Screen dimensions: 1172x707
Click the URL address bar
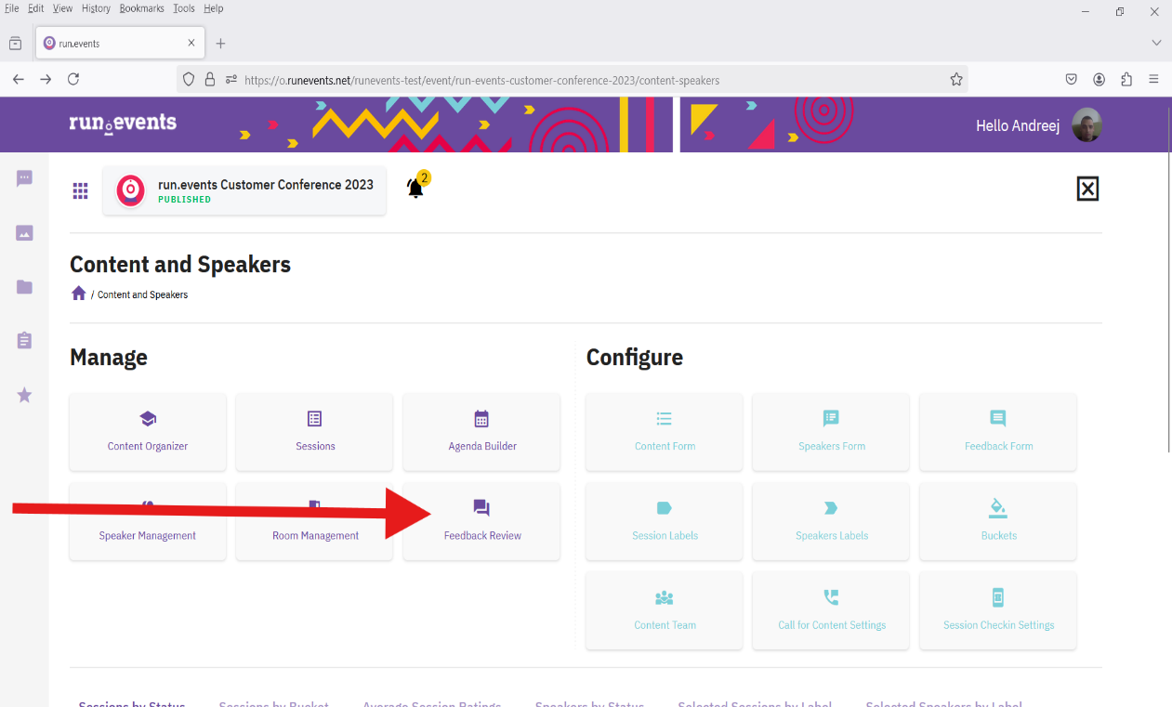(572, 80)
